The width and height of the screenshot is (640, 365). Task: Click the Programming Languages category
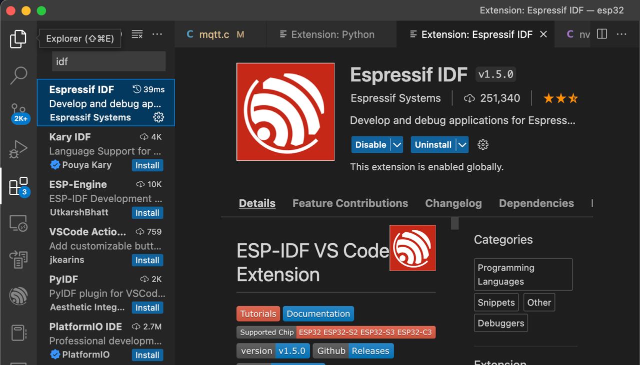pos(523,275)
